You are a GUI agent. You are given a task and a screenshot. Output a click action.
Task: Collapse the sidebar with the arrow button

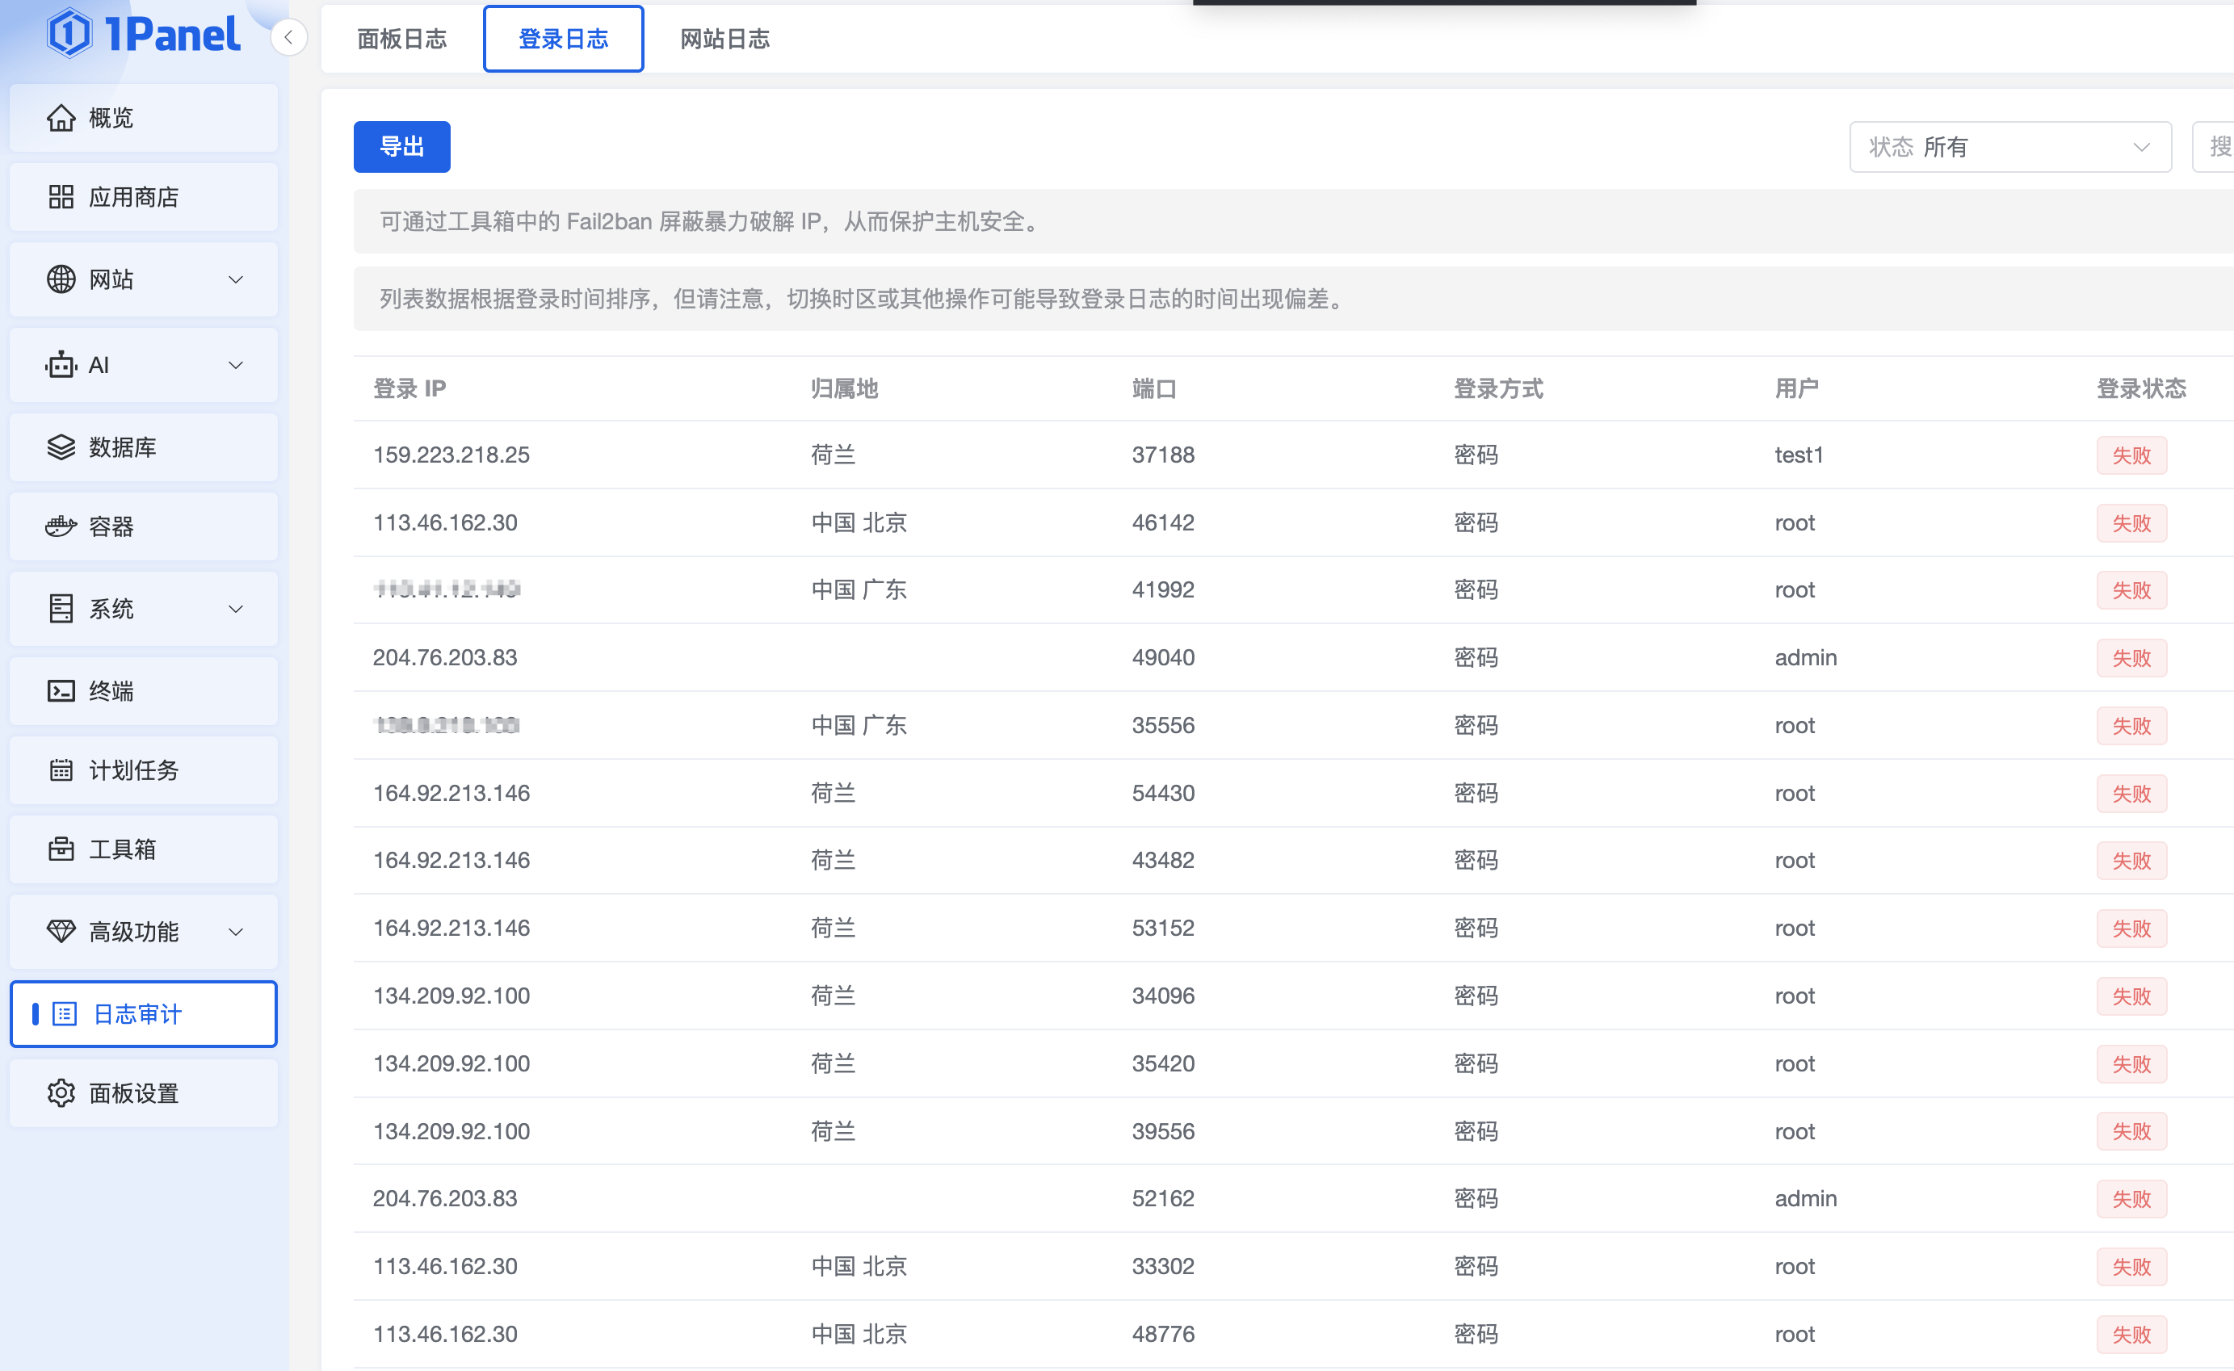pos(288,37)
